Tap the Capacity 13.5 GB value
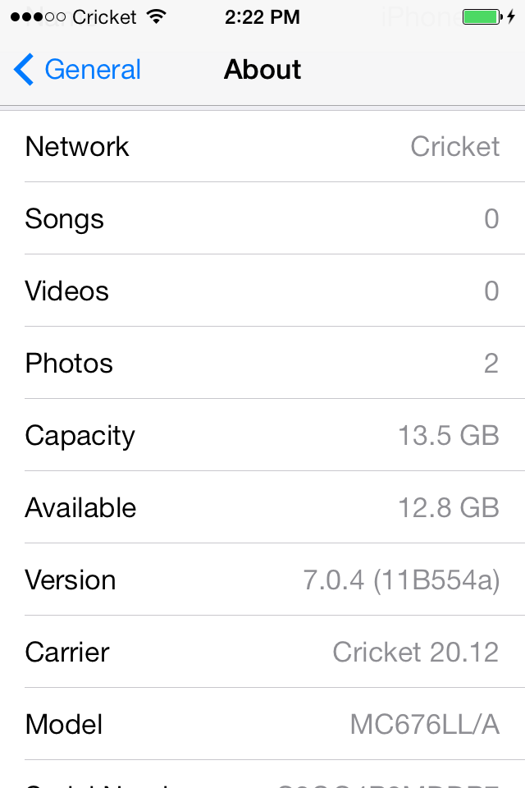This screenshot has height=788, width=525. [x=448, y=435]
